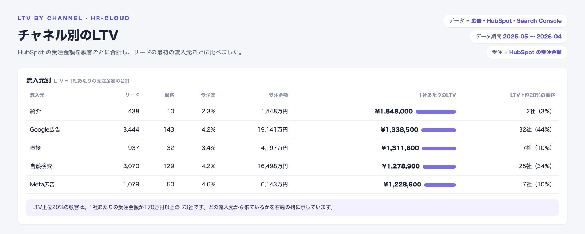Select the 直接 row label
Viewport: 585px width, 234px height.
[35, 148]
